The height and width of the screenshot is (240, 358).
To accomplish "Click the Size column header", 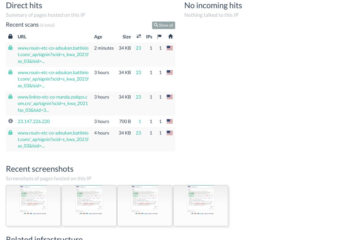I will (127, 37).
